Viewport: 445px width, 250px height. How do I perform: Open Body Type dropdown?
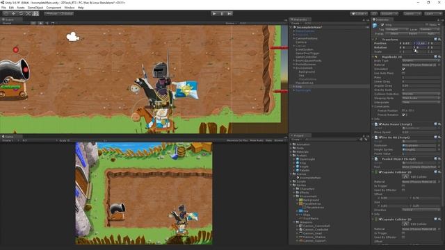[x=421, y=60]
